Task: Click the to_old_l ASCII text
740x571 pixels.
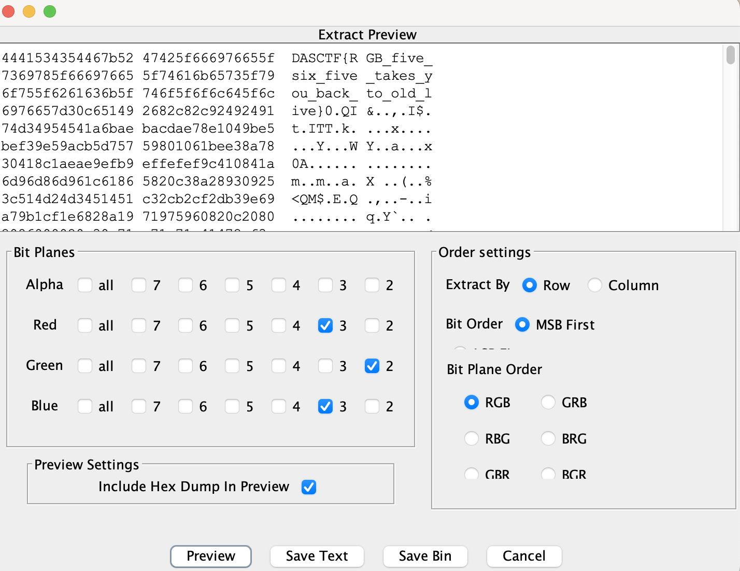Action: 399,93
